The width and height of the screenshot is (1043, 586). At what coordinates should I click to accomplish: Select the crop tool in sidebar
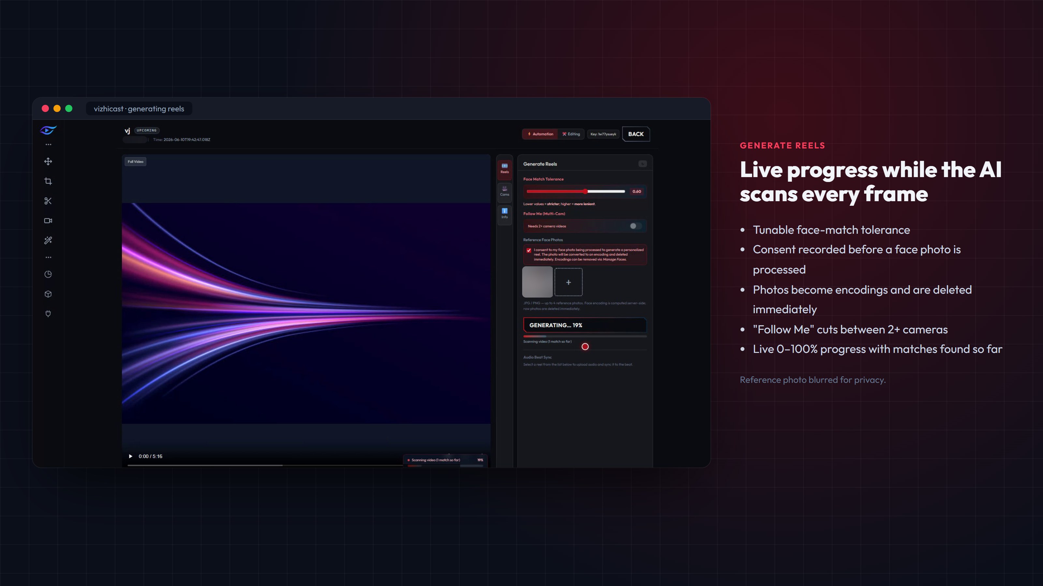[48, 181]
